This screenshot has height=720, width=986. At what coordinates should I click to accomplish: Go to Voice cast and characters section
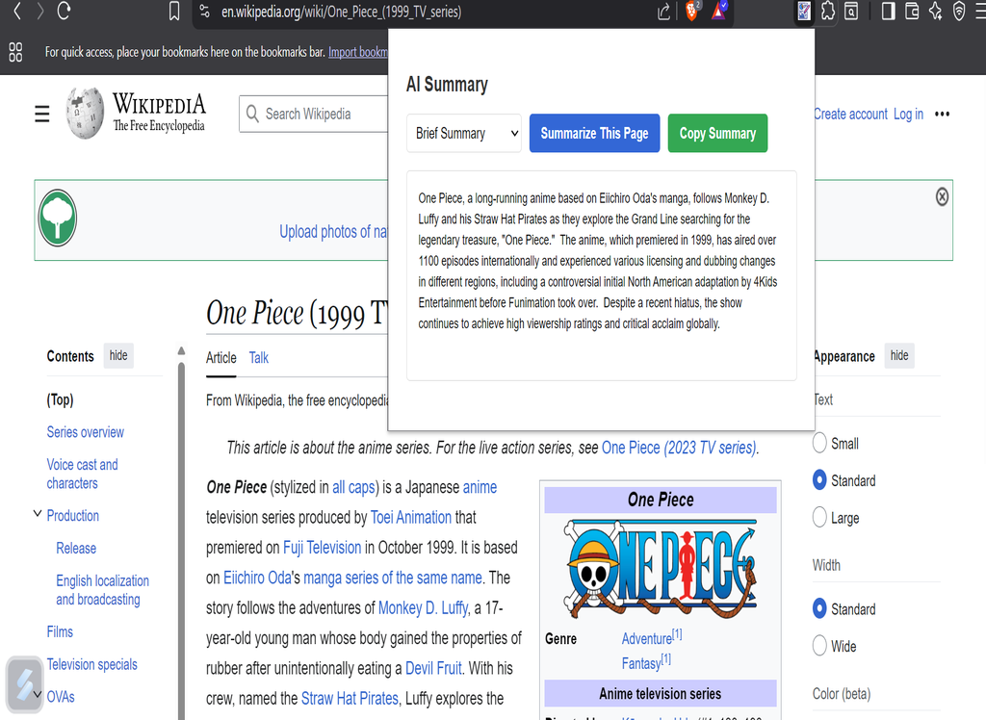point(83,475)
